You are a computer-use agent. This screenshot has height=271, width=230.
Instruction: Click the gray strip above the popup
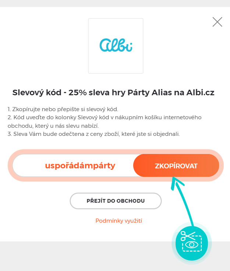tap(115, 3)
